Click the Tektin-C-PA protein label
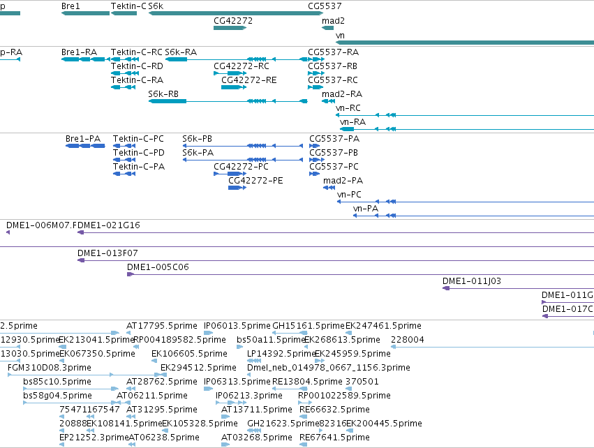This screenshot has height=448, width=594. (139, 167)
